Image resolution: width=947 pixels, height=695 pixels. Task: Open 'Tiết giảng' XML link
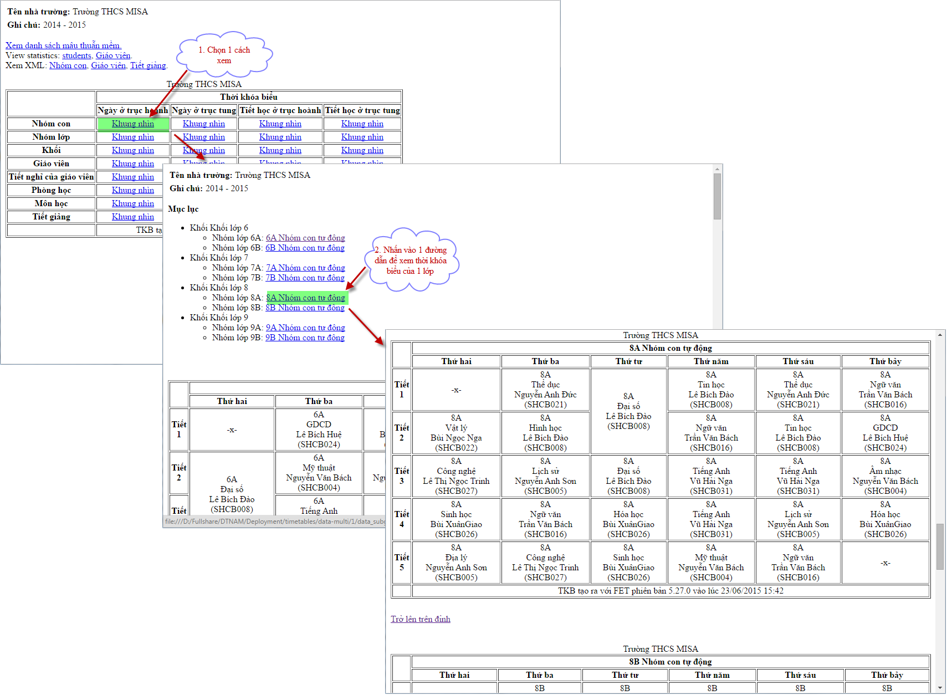[147, 65]
